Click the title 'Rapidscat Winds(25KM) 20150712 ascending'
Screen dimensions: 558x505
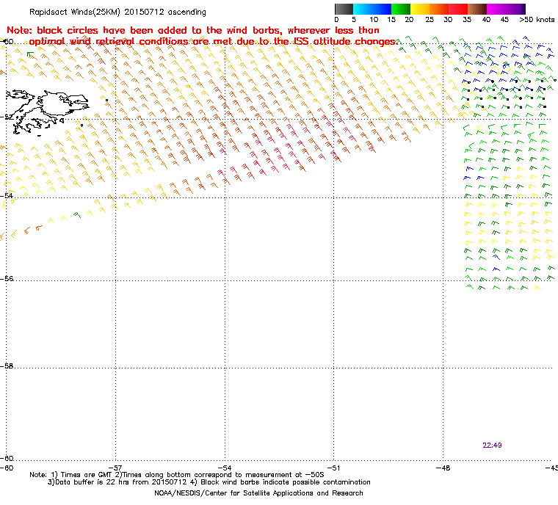point(117,12)
